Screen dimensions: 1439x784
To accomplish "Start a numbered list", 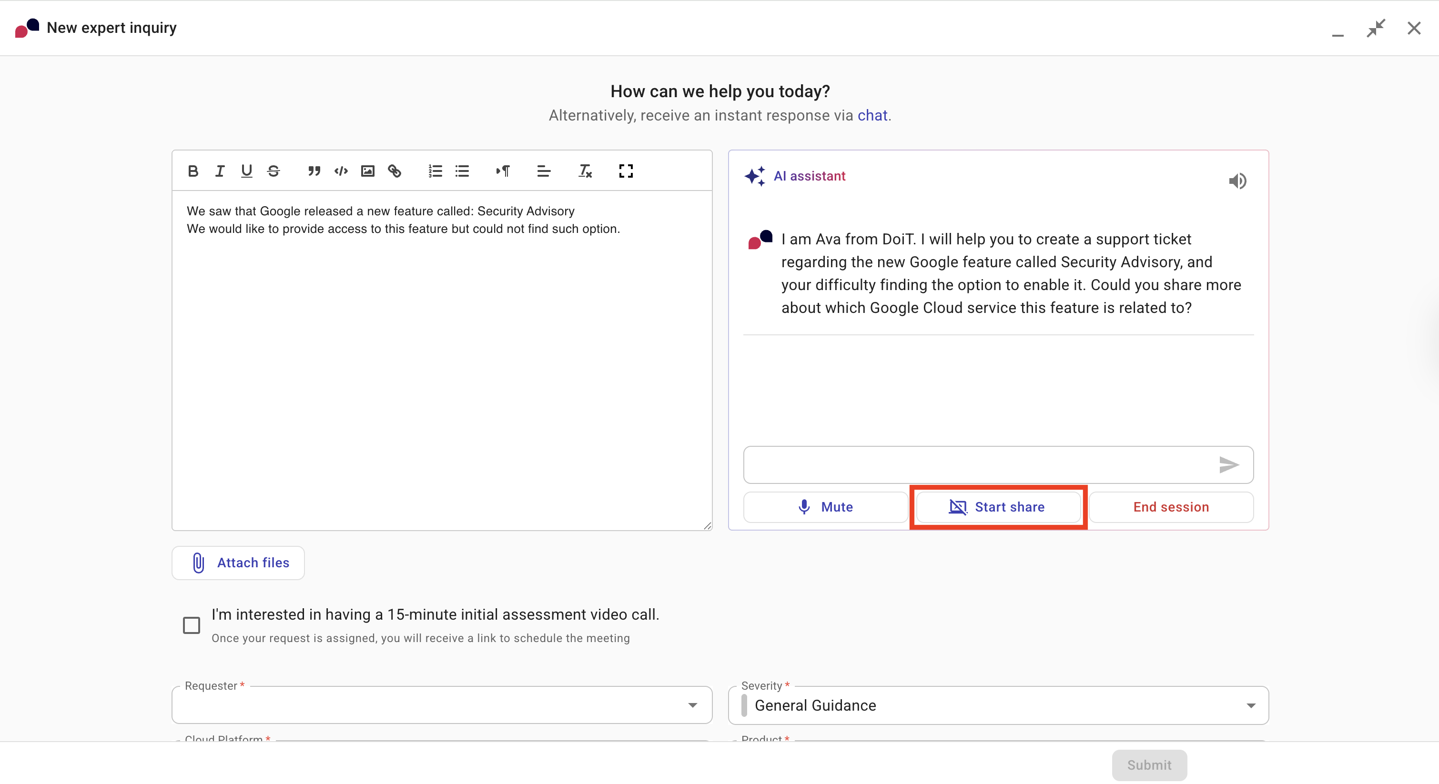I will point(435,171).
